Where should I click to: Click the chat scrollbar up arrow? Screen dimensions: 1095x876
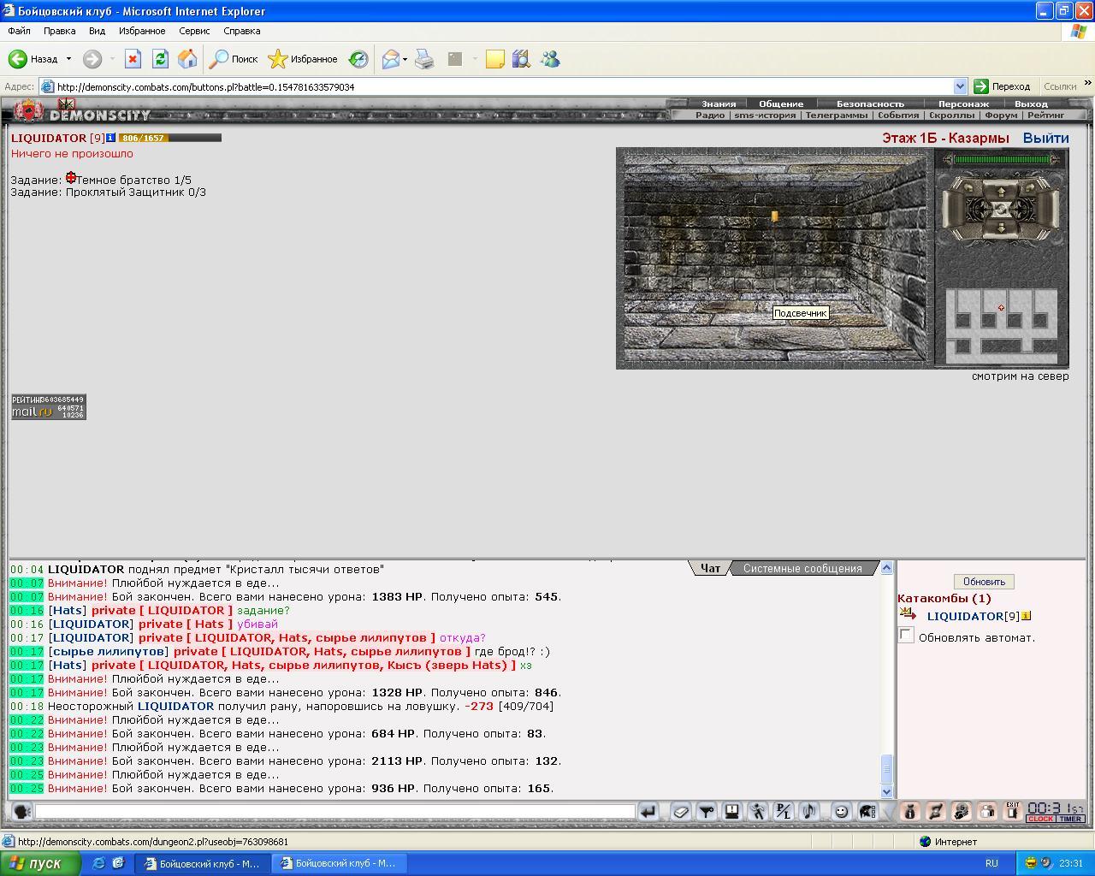click(x=887, y=568)
